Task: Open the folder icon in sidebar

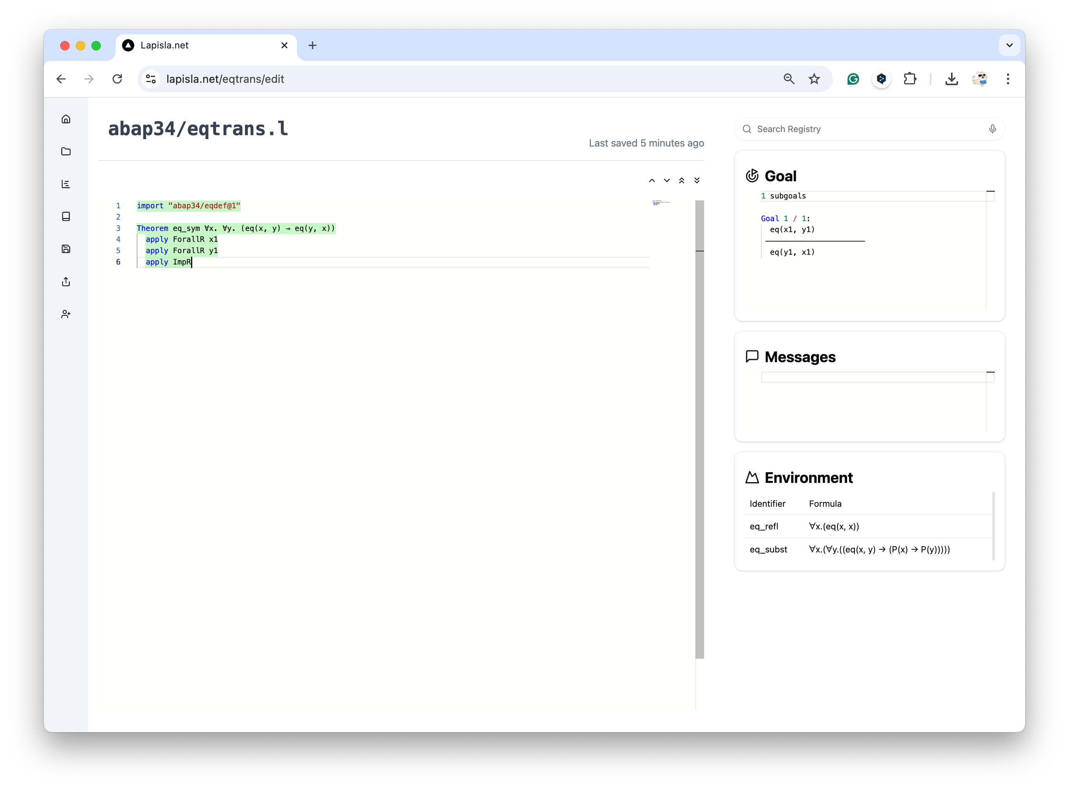Action: tap(66, 152)
